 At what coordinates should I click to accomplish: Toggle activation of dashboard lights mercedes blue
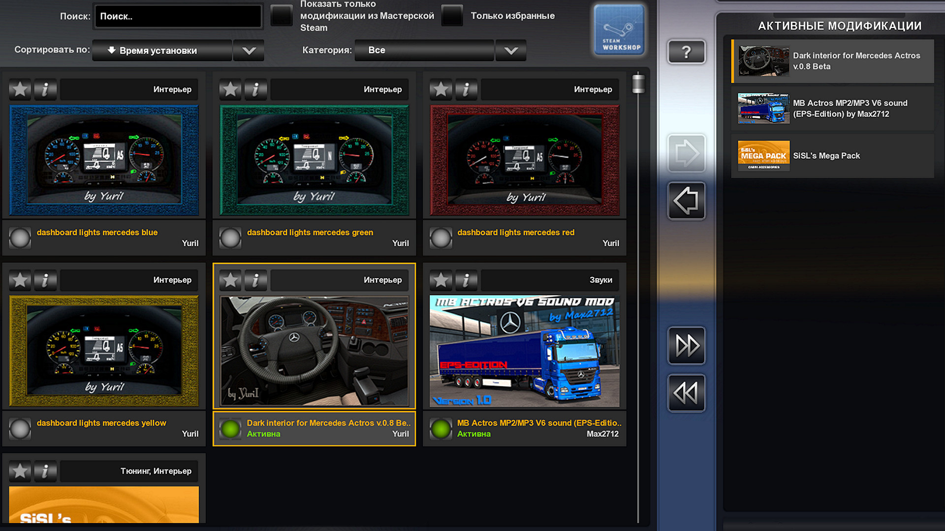point(20,238)
